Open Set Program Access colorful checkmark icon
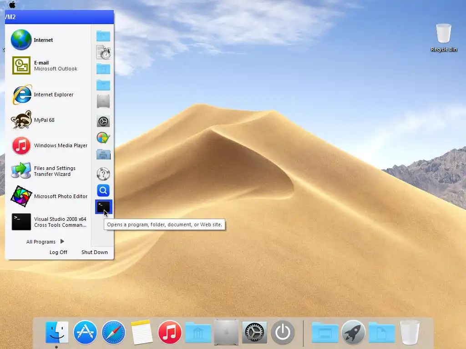 pyautogui.click(x=103, y=138)
